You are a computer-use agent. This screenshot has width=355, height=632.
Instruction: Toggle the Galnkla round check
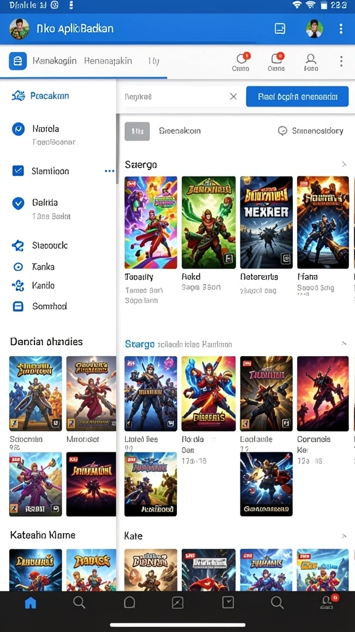point(18,203)
